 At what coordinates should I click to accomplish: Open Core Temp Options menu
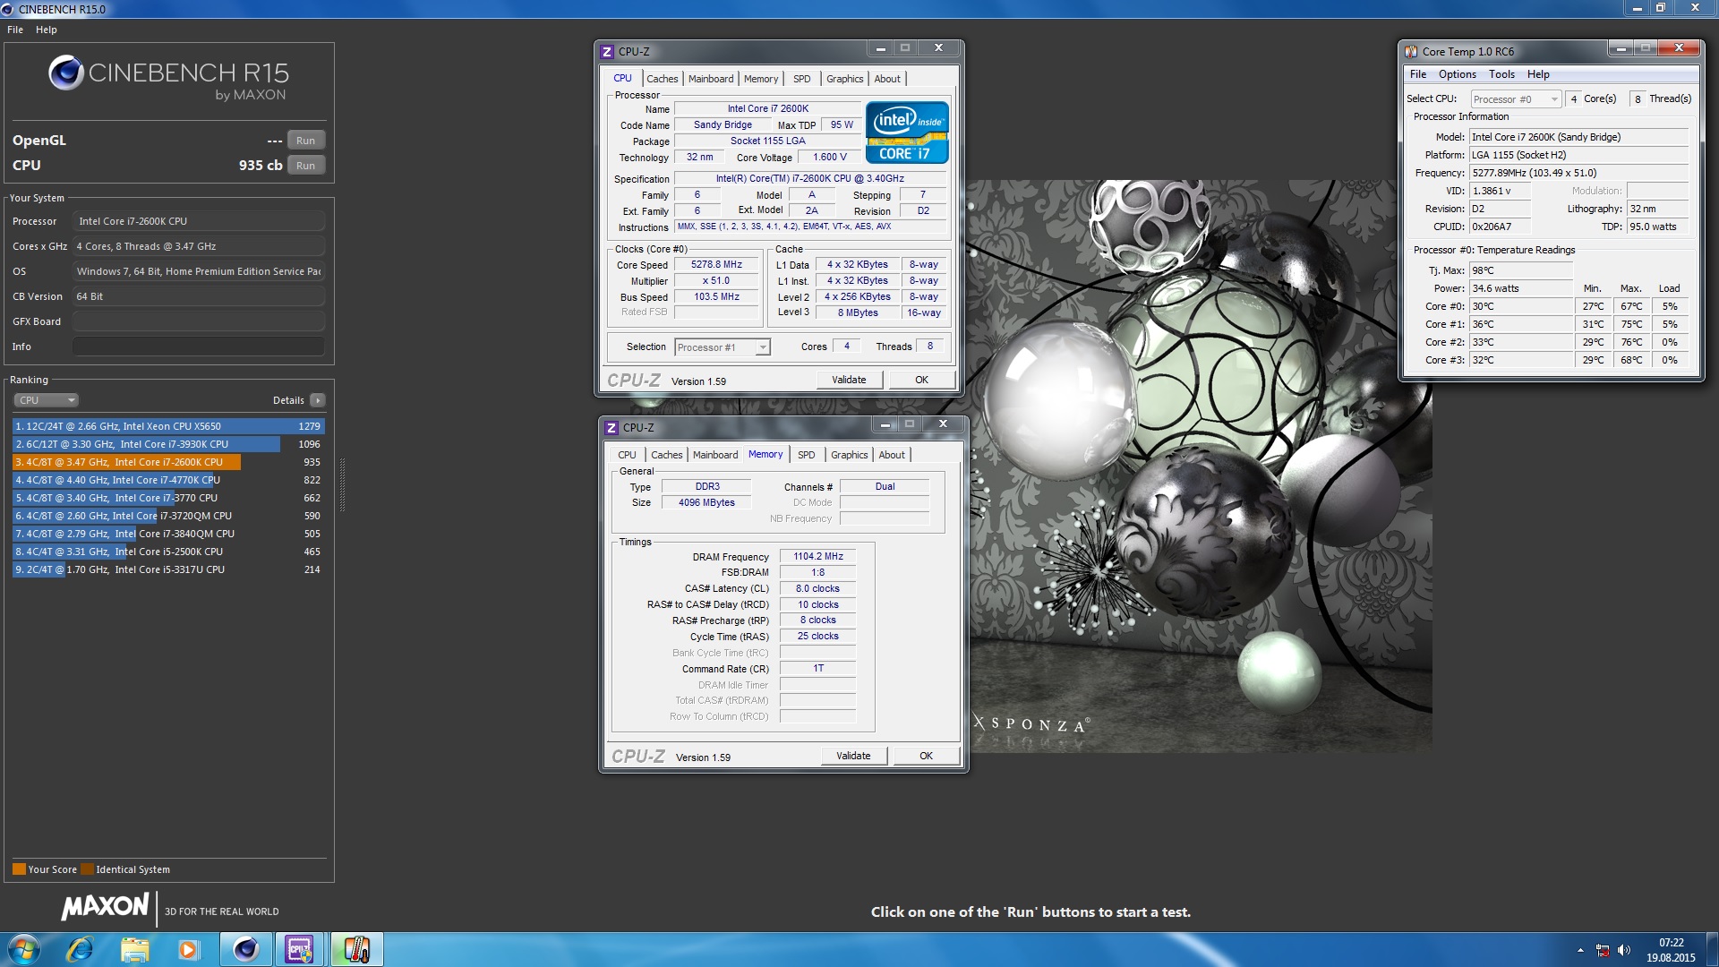(x=1457, y=74)
